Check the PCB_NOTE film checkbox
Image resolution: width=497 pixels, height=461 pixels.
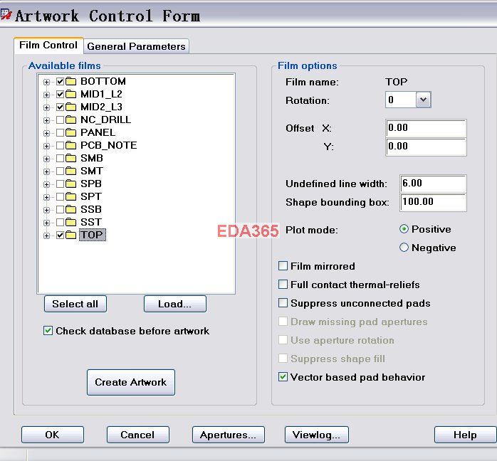[61, 146]
